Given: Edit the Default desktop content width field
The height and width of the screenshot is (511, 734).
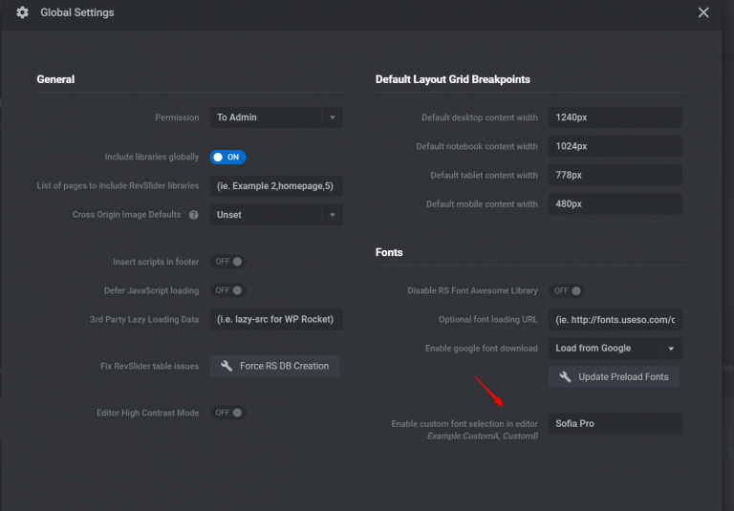Looking at the screenshot, I should (615, 117).
